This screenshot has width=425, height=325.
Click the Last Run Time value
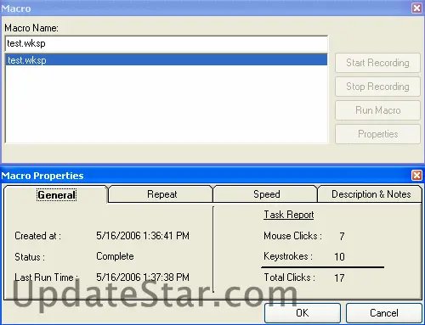click(x=143, y=277)
